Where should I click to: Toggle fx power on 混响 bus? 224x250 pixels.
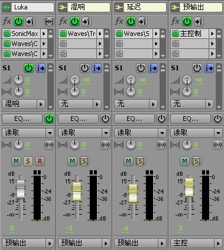tap(74, 21)
